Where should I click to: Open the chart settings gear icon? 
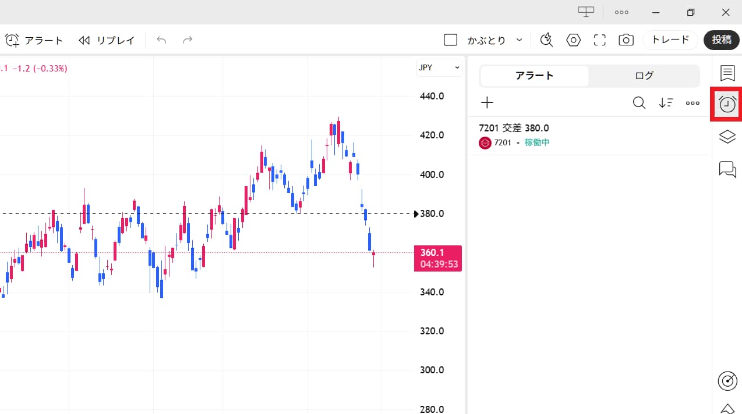tap(573, 40)
